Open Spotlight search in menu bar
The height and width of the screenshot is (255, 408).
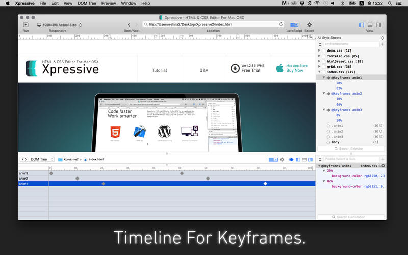pyautogui.click(x=390, y=3)
